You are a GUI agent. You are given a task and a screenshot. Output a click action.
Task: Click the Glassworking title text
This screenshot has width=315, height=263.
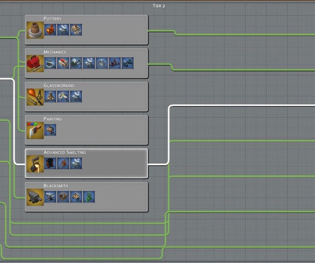(59, 85)
